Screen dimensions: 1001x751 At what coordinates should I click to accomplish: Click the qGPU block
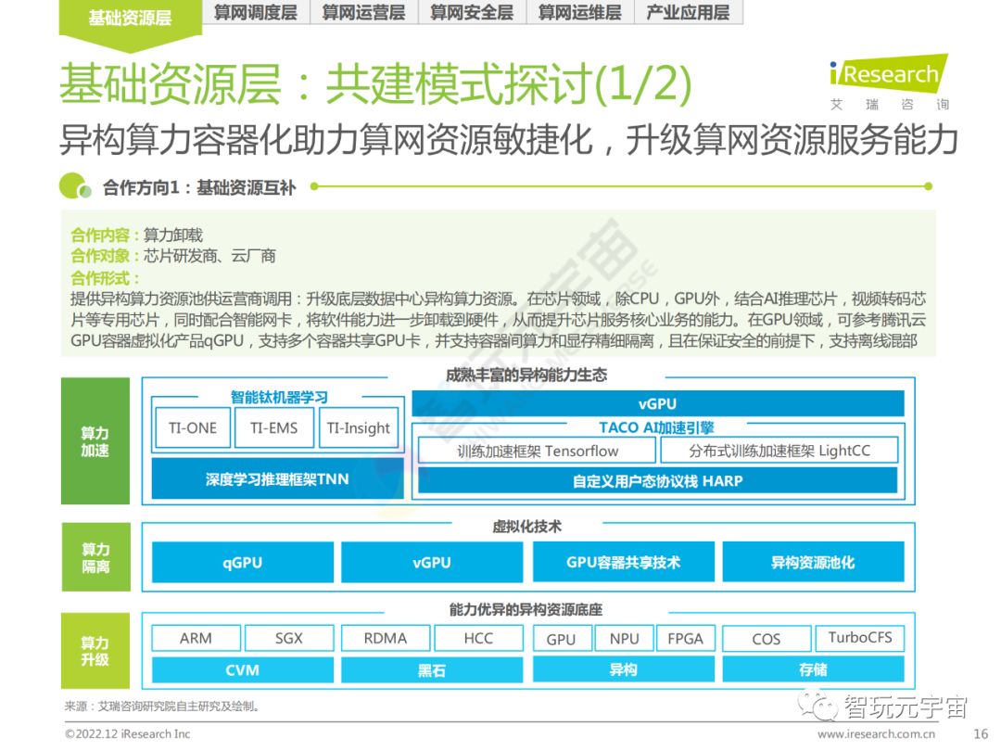pos(243,563)
